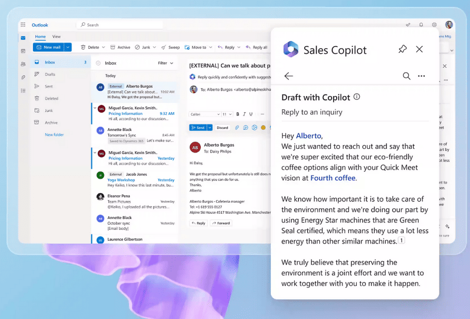Click the blue Send button
This screenshot has width=470, height=319.
pyautogui.click(x=198, y=128)
